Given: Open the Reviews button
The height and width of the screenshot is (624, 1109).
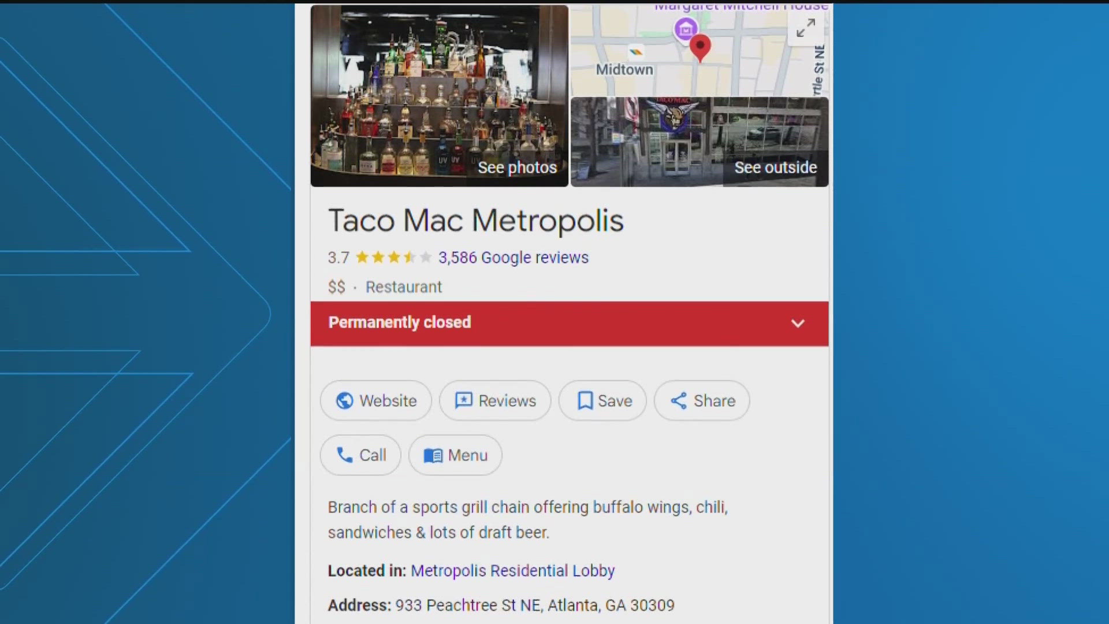Looking at the screenshot, I should coord(495,400).
